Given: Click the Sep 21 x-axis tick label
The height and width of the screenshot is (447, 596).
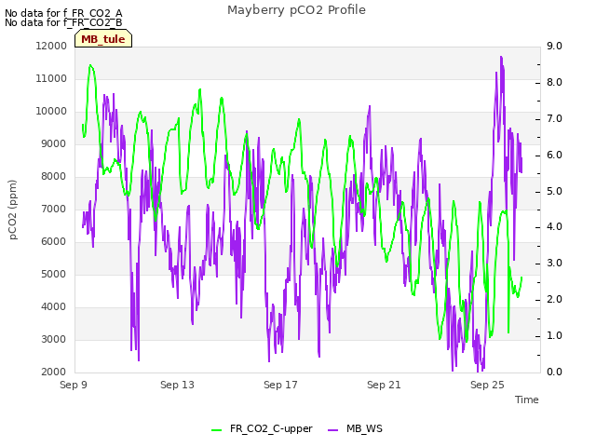Looking at the screenshot, I should point(384,385).
